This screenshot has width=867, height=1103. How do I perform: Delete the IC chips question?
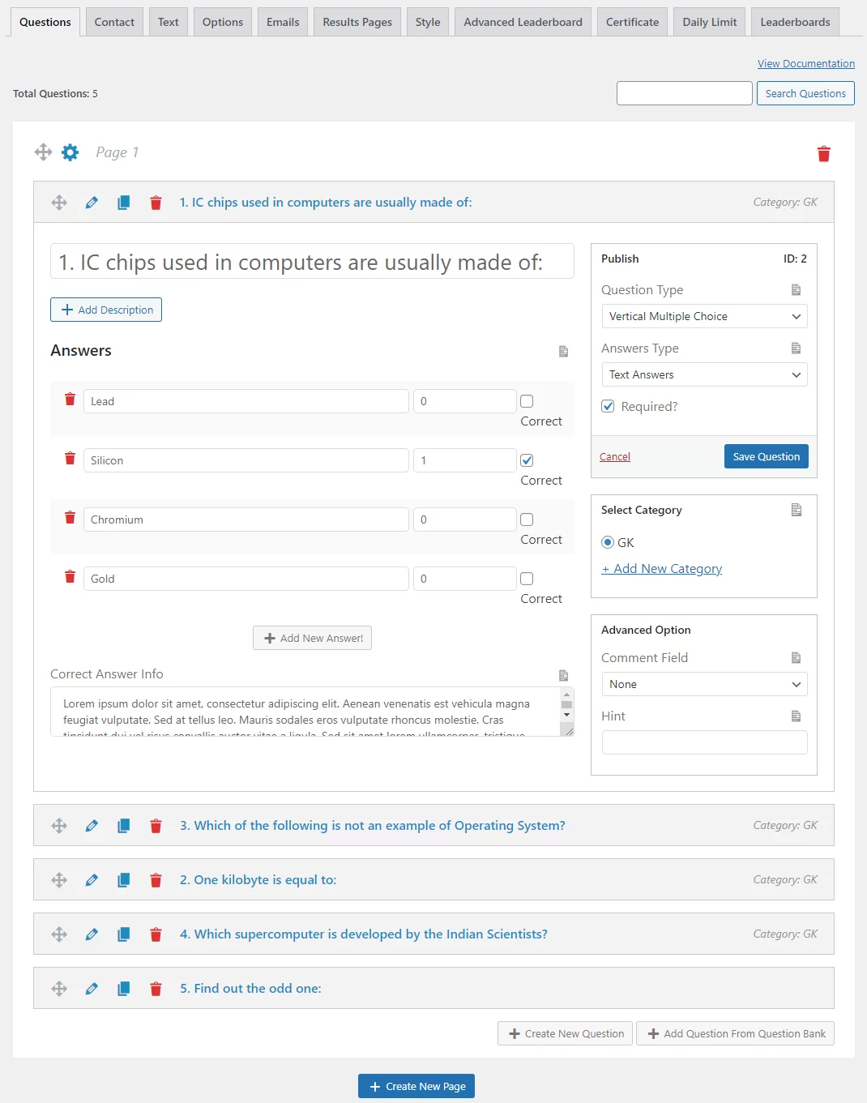coord(156,203)
